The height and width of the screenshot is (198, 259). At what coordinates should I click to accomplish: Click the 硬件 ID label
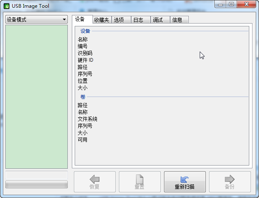pyautogui.click(x=85, y=60)
